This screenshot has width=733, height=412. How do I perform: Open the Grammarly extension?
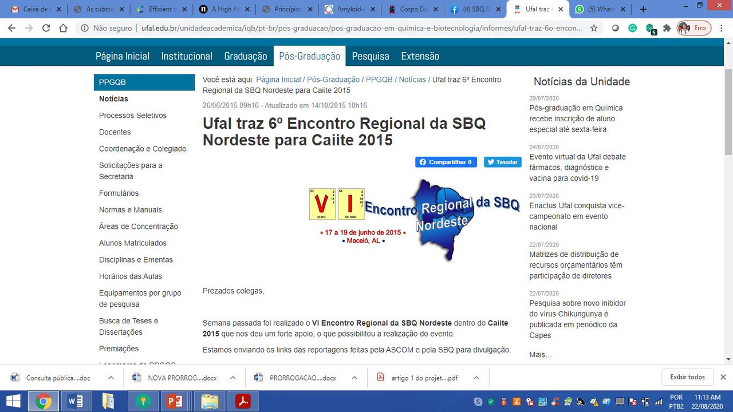[633, 28]
